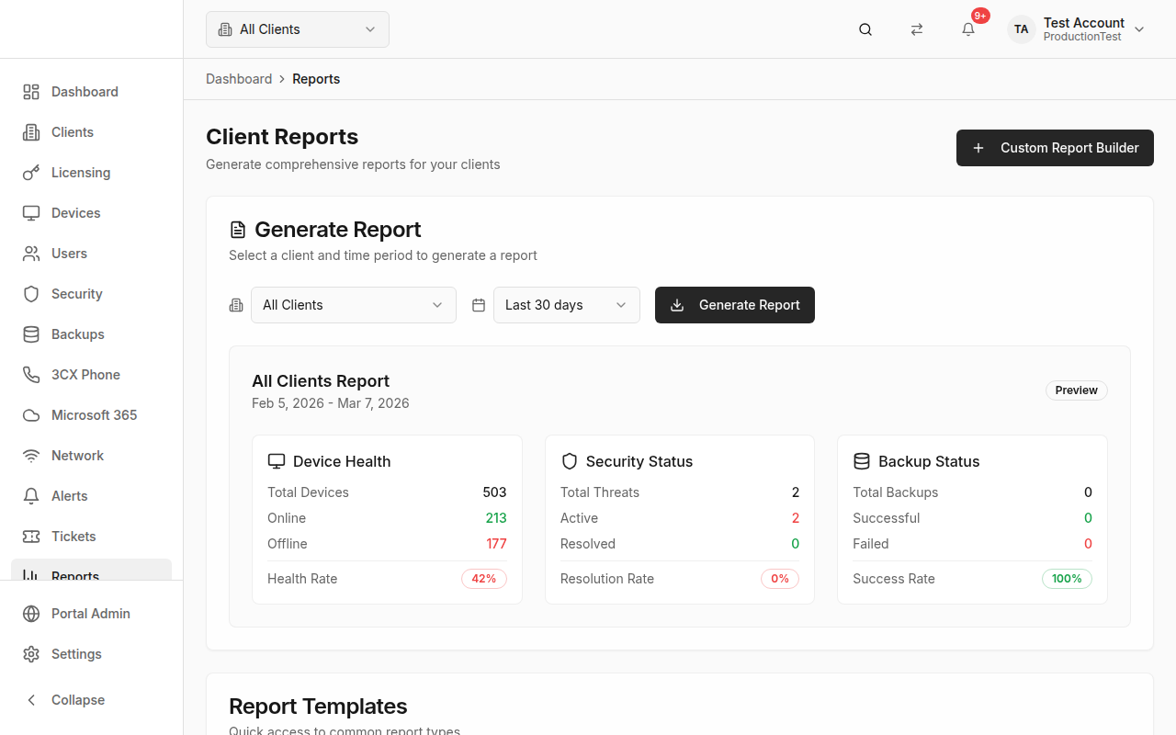Image resolution: width=1176 pixels, height=735 pixels.
Task: Click the Microsoft 365 cloud icon
Action: click(31, 415)
